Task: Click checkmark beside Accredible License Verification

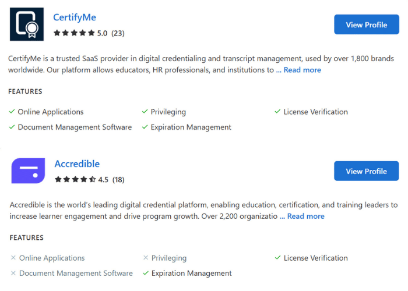Action: tap(278, 258)
